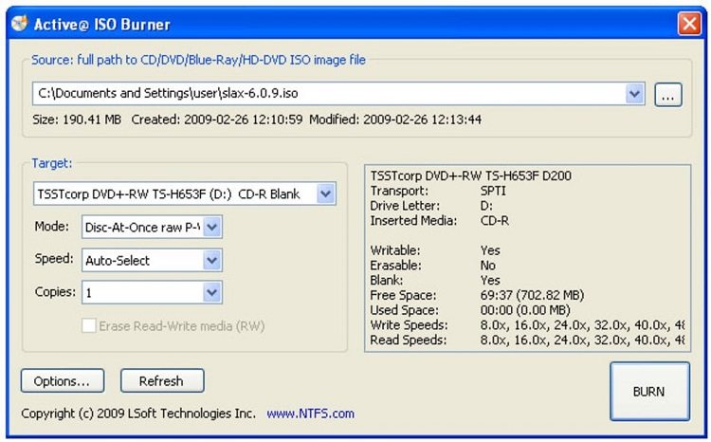Click 'Free Space:' 69:37 (702.82 MB) row
The width and height of the screenshot is (711, 442).
tap(477, 295)
